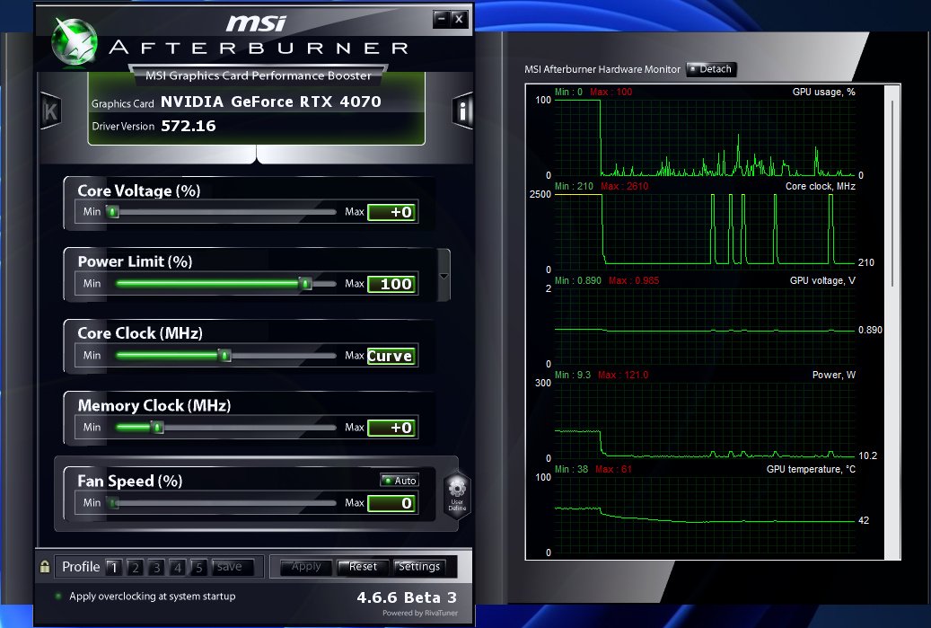
Task: Click the NVIDIA GeForce RTX 4070 text
Action: click(271, 102)
